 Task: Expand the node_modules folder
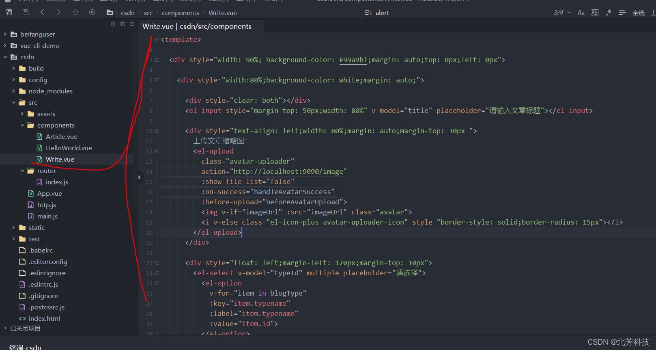(13, 91)
